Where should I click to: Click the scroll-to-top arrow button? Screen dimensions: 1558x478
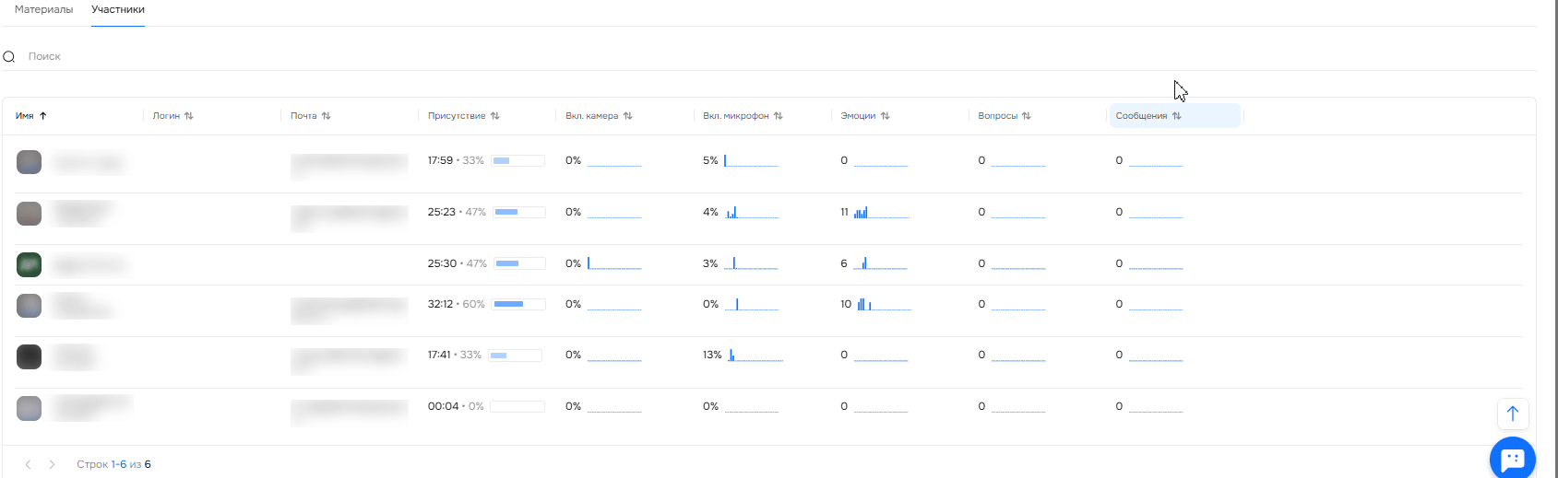1512,414
